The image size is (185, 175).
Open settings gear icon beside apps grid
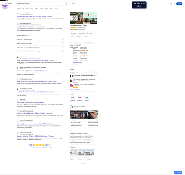click(171, 4)
